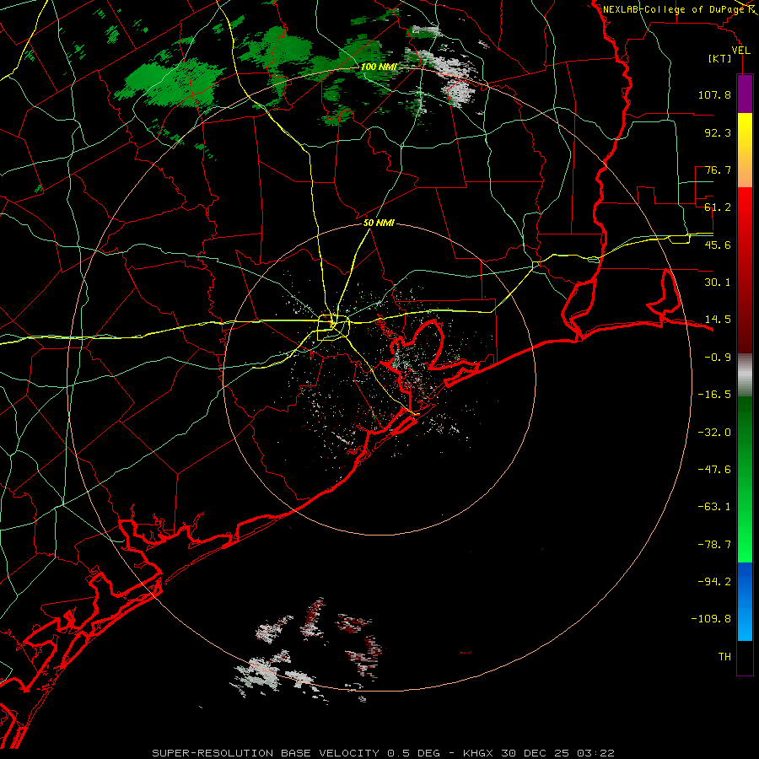Select the -63.1 scale value
This screenshot has height=759, width=759.
[714, 507]
